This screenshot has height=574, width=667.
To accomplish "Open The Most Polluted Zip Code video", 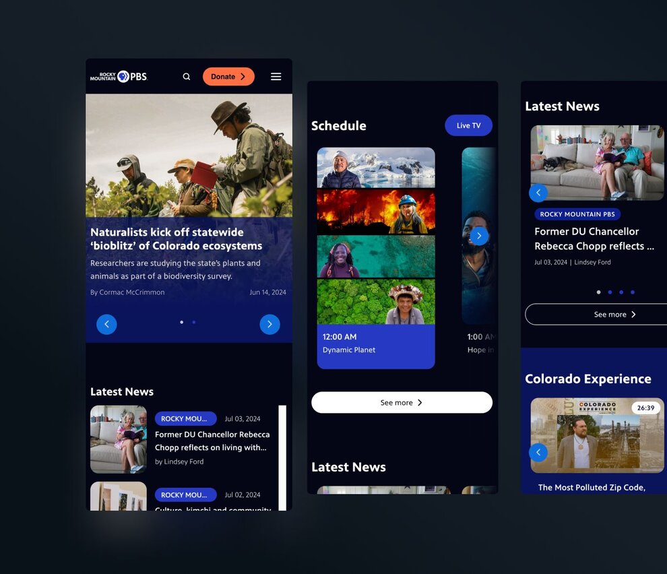I will point(592,488).
